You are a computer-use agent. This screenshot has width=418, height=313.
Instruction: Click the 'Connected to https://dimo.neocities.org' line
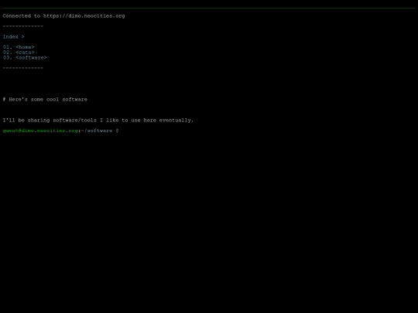(x=63, y=16)
